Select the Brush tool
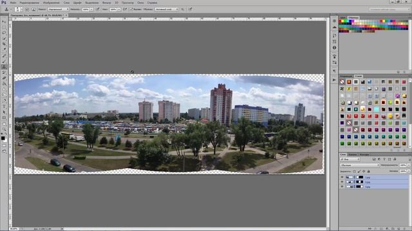The height and width of the screenshot is (231, 412). [4, 62]
